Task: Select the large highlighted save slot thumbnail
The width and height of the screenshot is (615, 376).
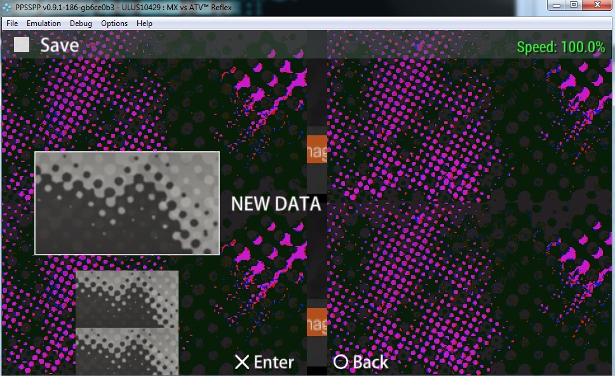Action: [x=127, y=203]
